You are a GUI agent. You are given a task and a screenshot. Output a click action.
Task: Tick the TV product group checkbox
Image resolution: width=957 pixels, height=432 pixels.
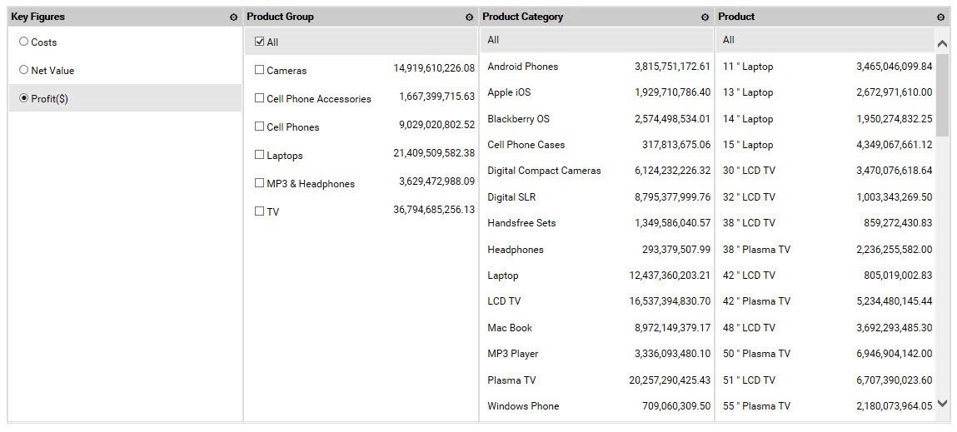(x=259, y=211)
